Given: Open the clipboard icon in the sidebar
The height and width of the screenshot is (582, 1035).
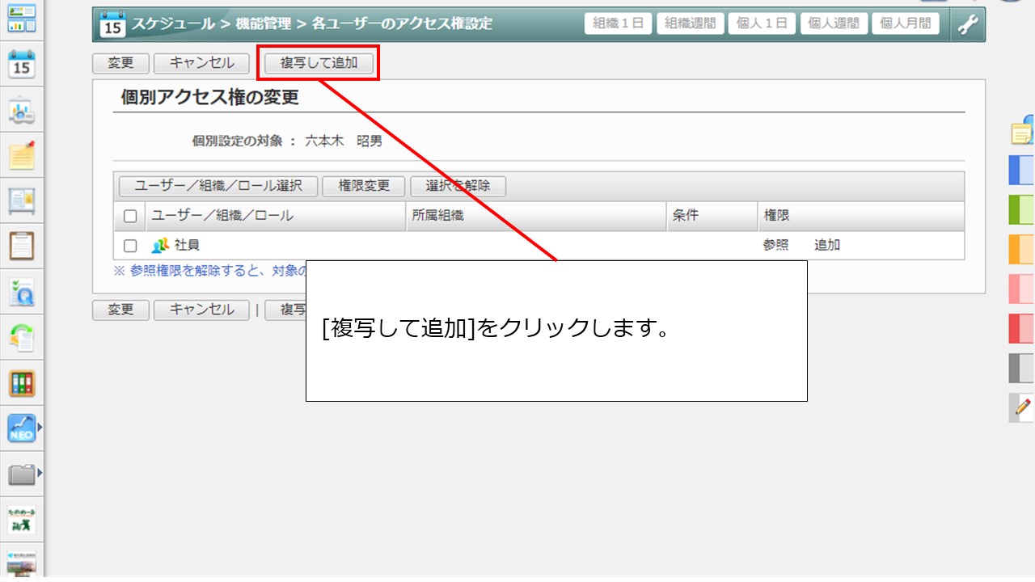Looking at the screenshot, I should 22,245.
